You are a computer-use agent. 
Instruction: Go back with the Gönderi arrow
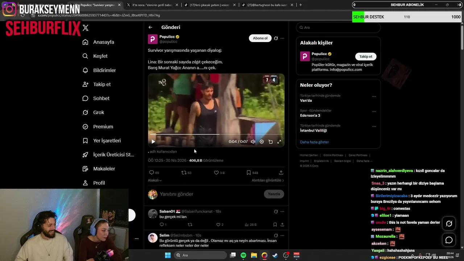point(150,27)
